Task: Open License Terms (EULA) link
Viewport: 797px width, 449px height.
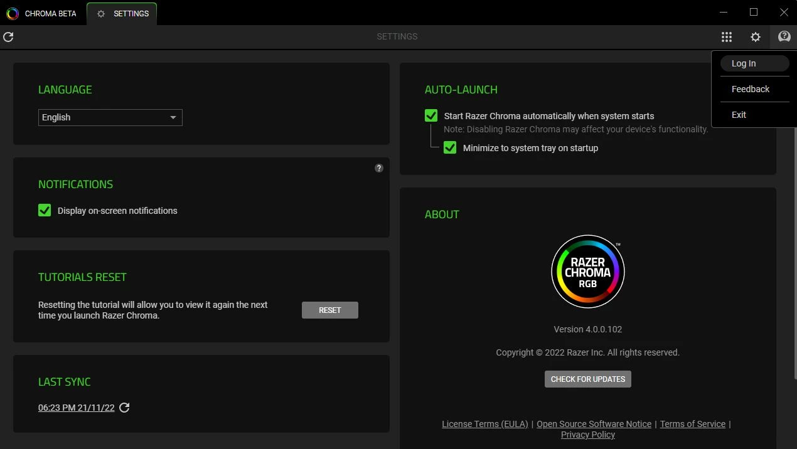Action: tap(485, 424)
